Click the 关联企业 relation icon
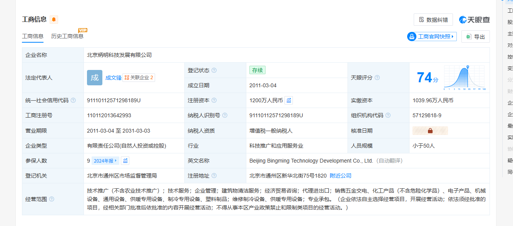 coord(127,78)
